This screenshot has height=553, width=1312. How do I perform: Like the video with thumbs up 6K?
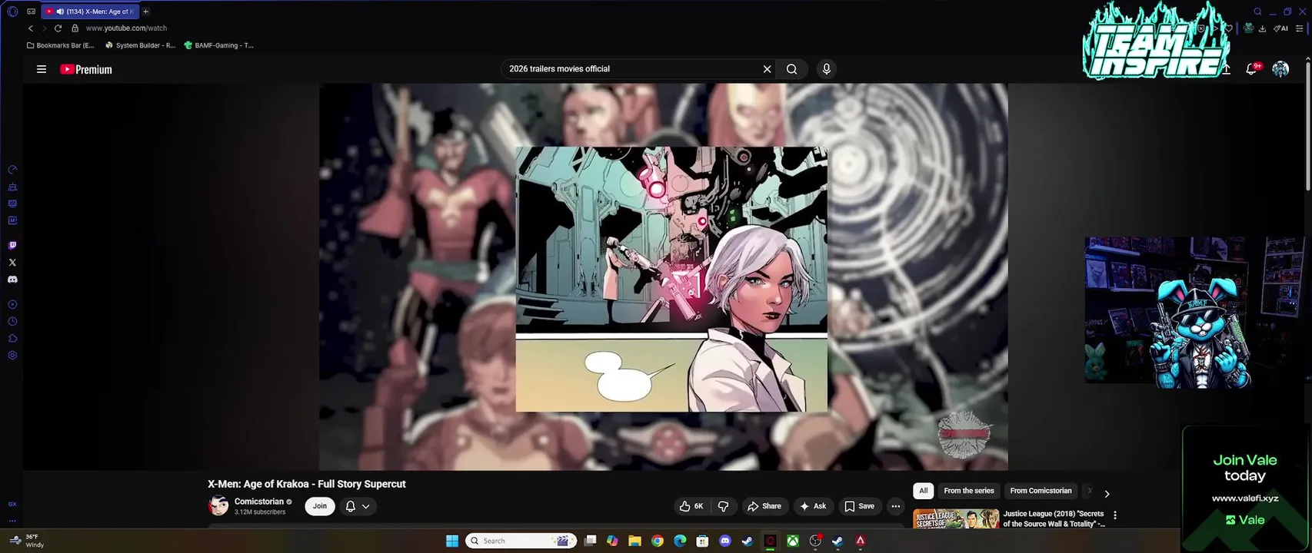click(691, 506)
